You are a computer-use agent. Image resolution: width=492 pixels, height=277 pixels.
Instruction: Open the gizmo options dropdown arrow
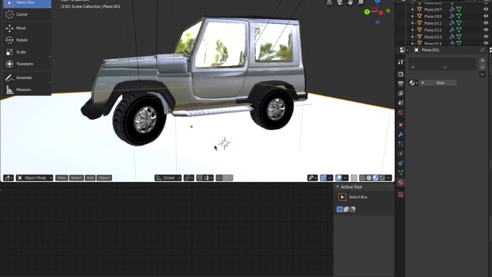[x=330, y=178]
